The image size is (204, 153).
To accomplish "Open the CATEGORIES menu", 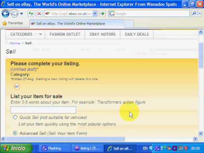I will [21, 34].
